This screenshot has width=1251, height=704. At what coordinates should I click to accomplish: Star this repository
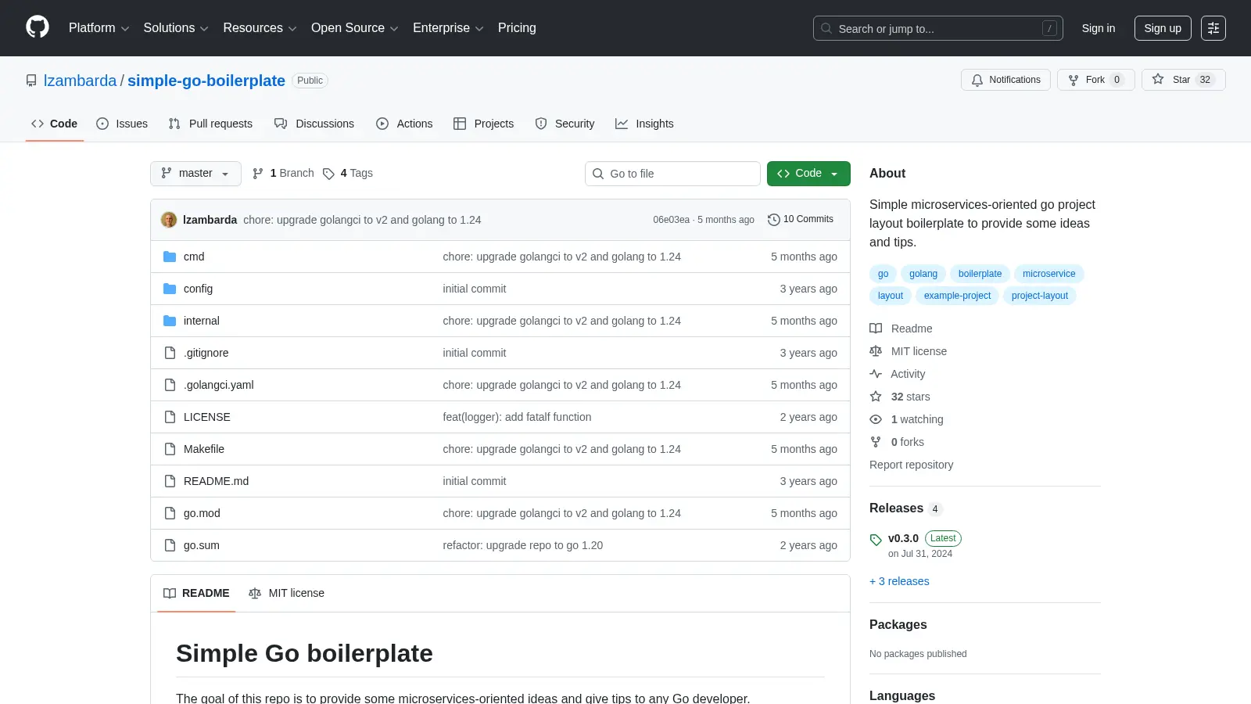tap(1183, 80)
